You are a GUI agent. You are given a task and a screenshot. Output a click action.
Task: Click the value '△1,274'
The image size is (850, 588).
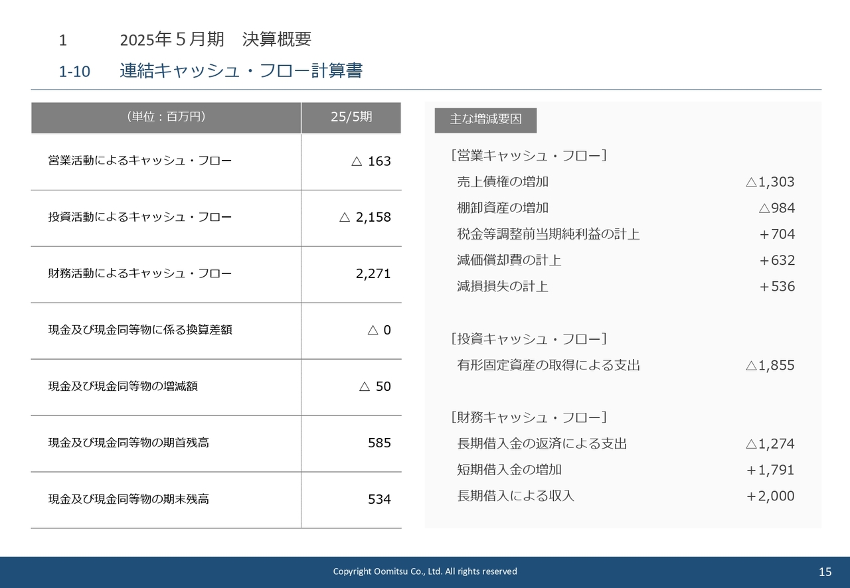tap(770, 444)
